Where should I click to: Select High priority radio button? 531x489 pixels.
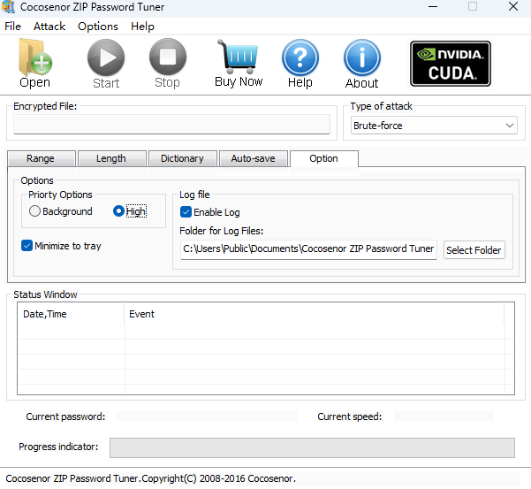[x=119, y=211]
